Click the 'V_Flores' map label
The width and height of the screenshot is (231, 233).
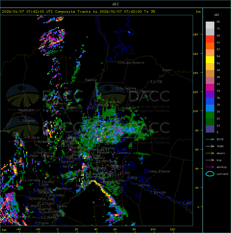pyautogui.click(x=42, y=223)
